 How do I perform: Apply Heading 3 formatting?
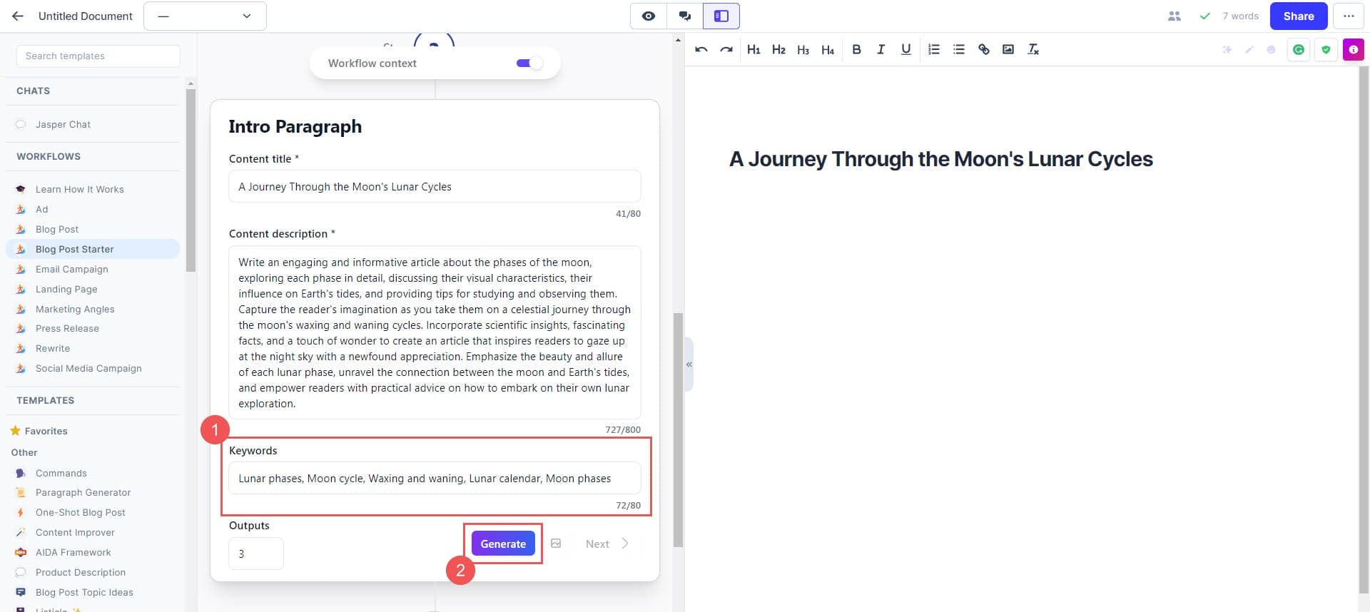point(803,49)
